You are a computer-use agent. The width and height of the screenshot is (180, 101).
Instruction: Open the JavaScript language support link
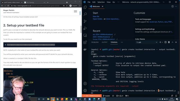[x=153, y=22]
